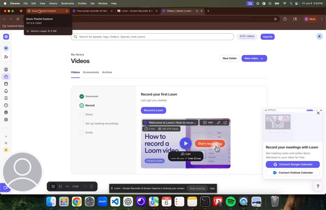Play the Welcome to Loom video
326x210 pixels.
tap(186, 143)
